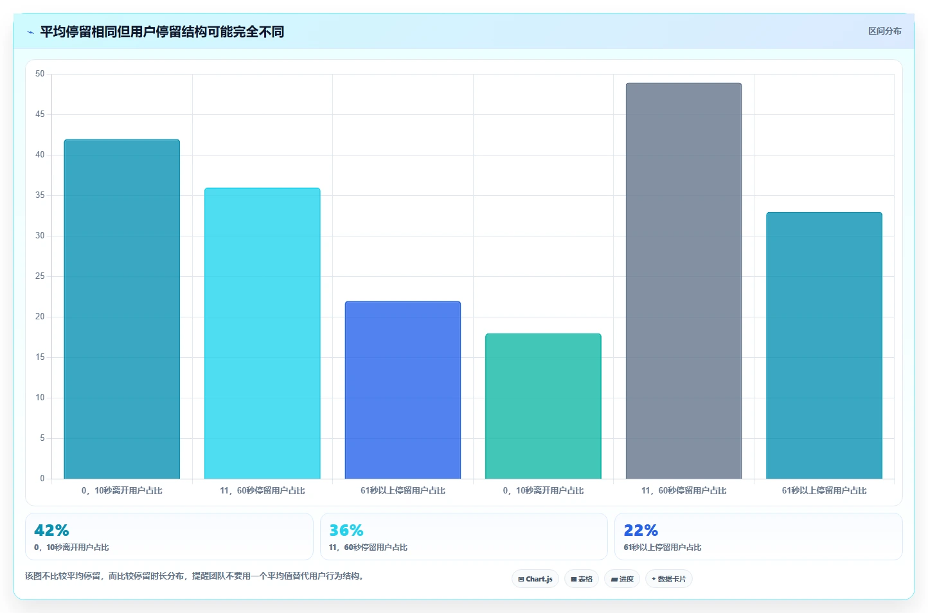Viewport: 928px width, 613px height.
Task: Click the dark teal bar reaching 33
Action: pos(824,346)
